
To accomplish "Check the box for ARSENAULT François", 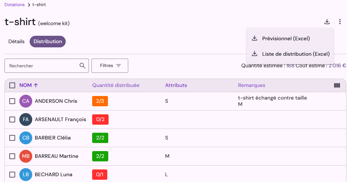I will (12, 120).
